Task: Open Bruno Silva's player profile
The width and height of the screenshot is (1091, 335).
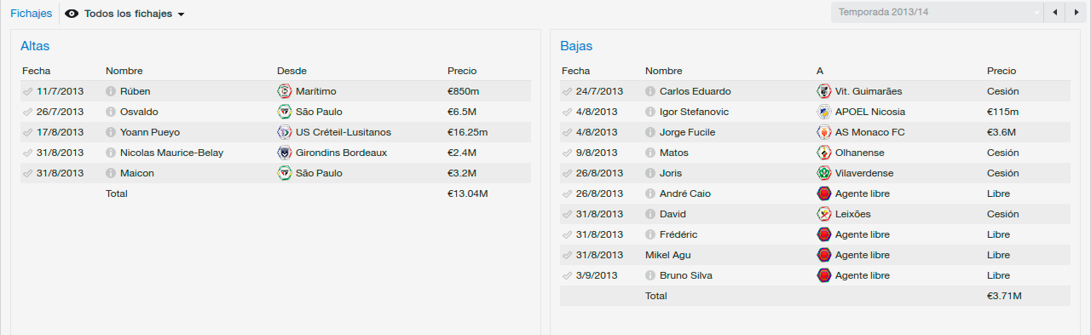Action: (x=686, y=275)
